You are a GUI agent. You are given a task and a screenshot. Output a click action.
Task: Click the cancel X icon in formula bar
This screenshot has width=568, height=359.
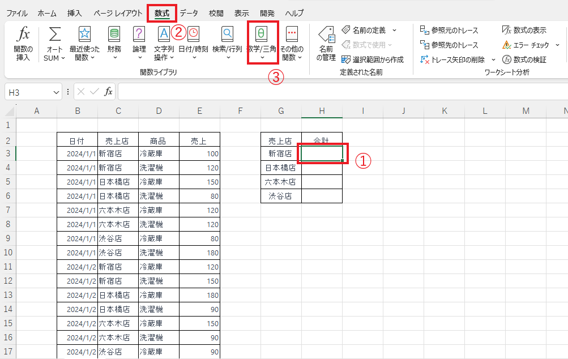tap(81, 92)
